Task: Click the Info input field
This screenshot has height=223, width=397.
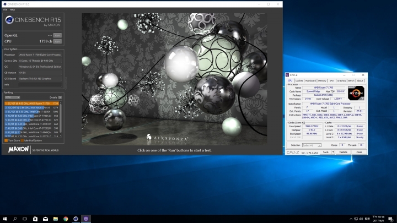Action: [x=40, y=85]
